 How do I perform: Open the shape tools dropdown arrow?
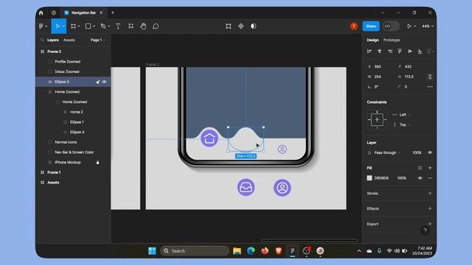[x=94, y=26]
